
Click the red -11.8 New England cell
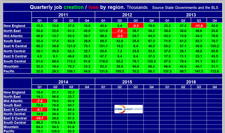tap(199, 26)
